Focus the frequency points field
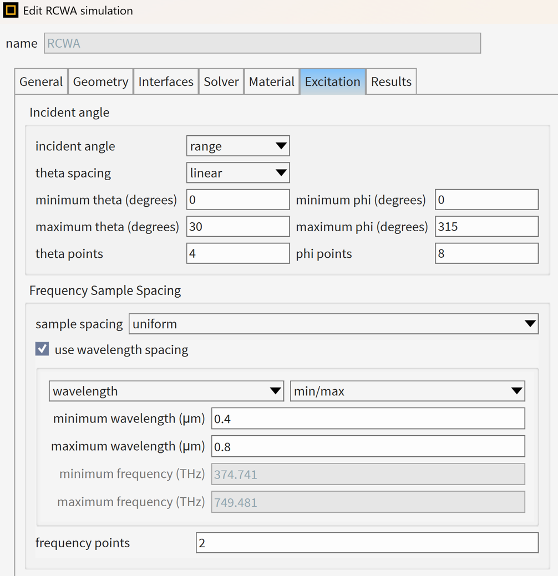 tap(367, 543)
